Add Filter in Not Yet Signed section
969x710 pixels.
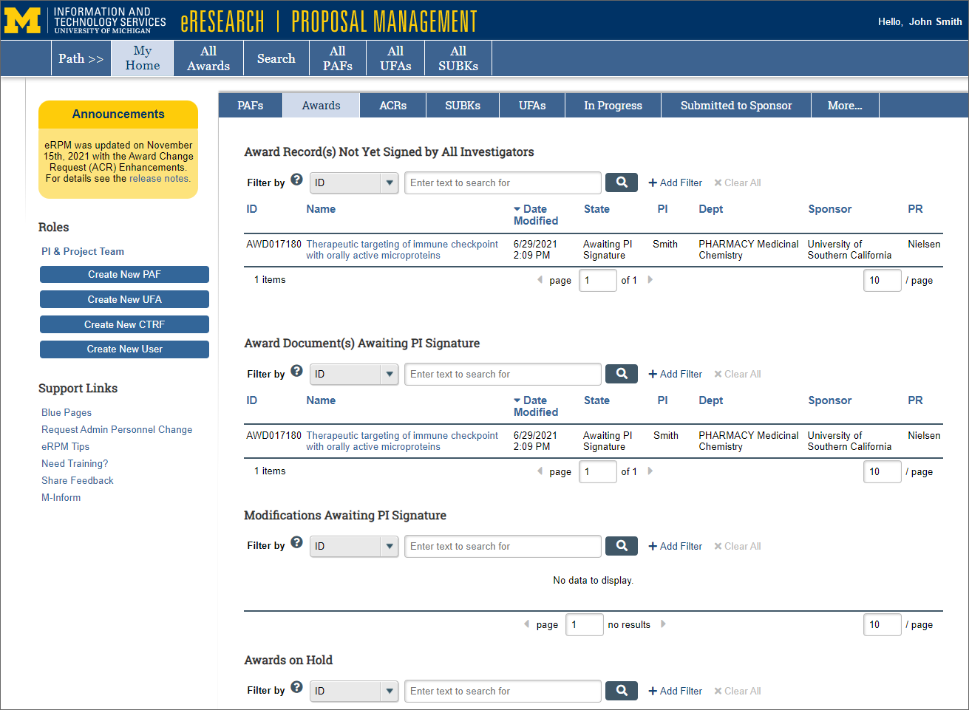675,182
